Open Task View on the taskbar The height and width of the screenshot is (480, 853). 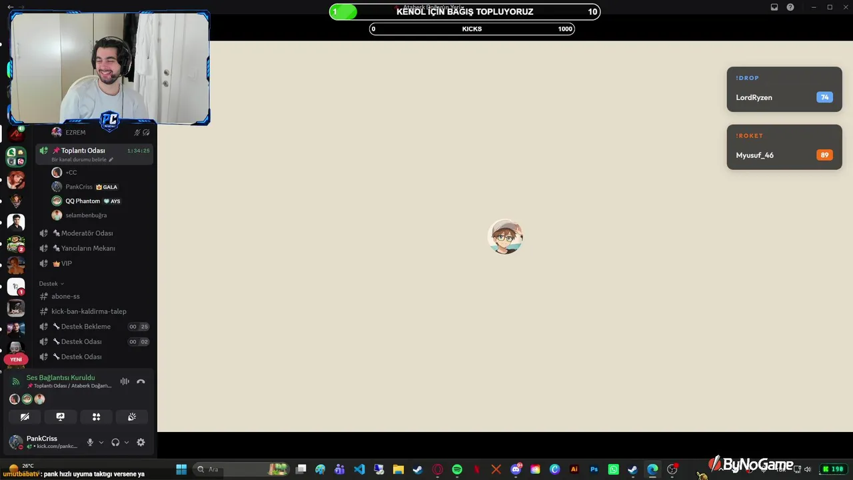301,469
